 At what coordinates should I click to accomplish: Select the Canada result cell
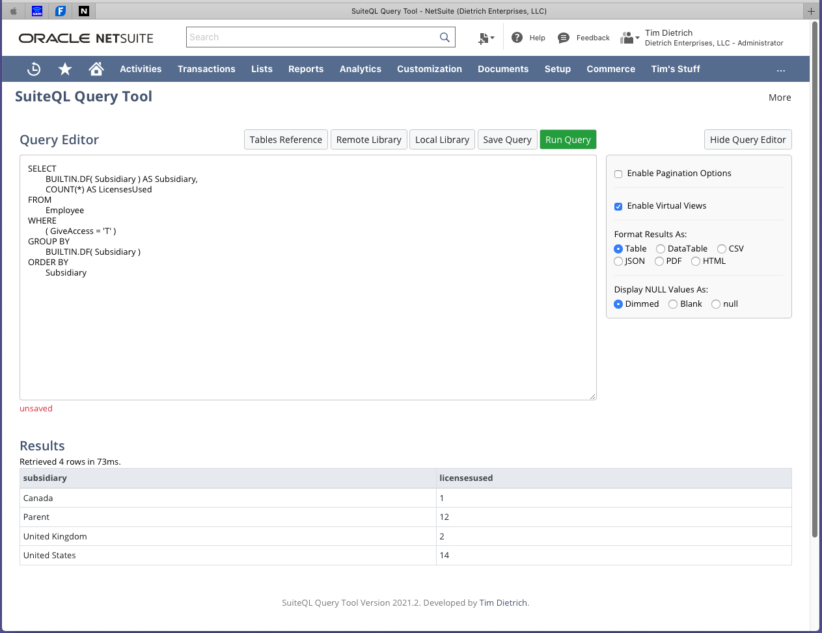pos(228,498)
